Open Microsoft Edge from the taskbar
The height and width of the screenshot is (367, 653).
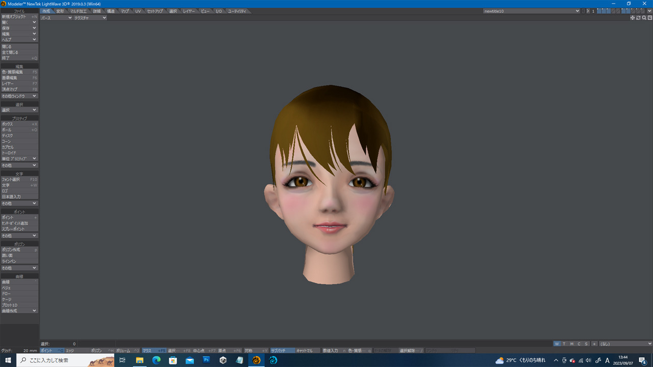tap(156, 360)
